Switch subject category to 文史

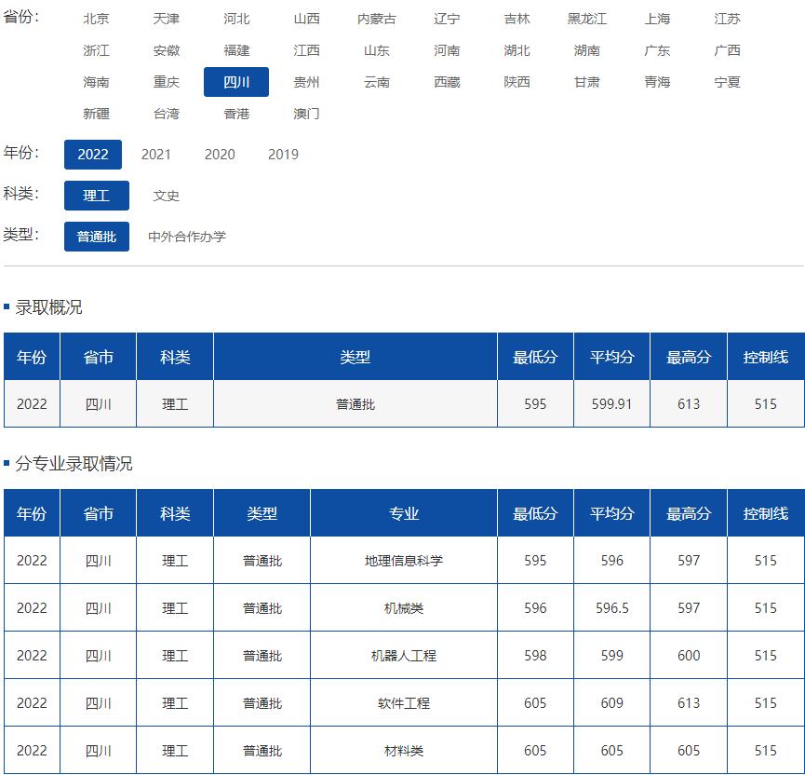click(x=168, y=196)
